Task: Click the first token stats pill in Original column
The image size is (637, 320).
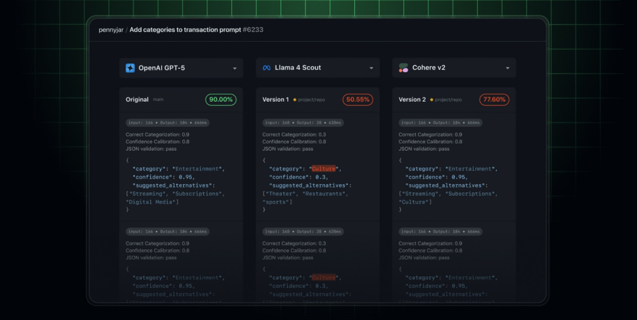Action: click(x=168, y=123)
